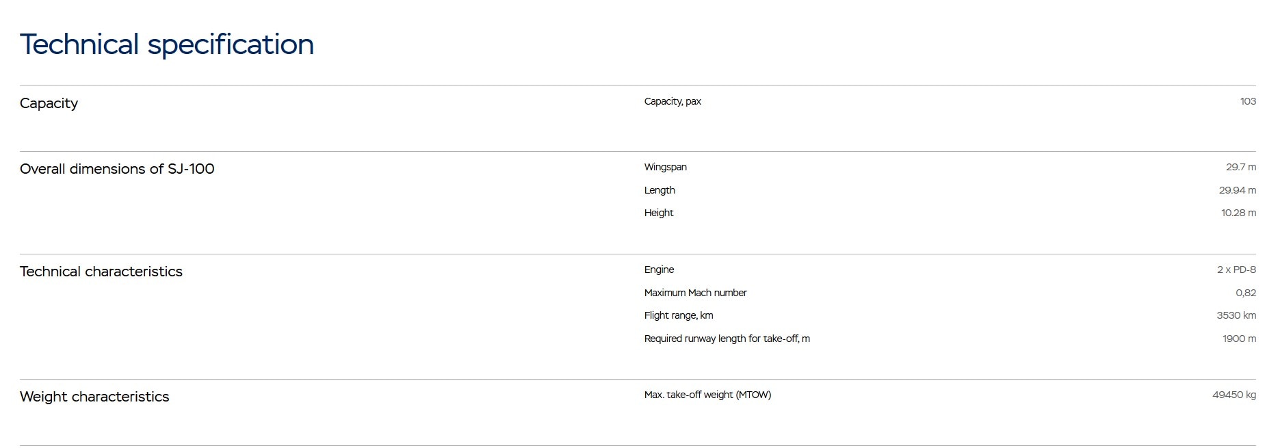Click the 29.94 m length value

coord(1237,190)
